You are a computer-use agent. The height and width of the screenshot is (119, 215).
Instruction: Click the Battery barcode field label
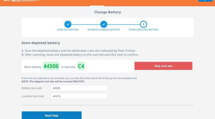tap(32, 88)
